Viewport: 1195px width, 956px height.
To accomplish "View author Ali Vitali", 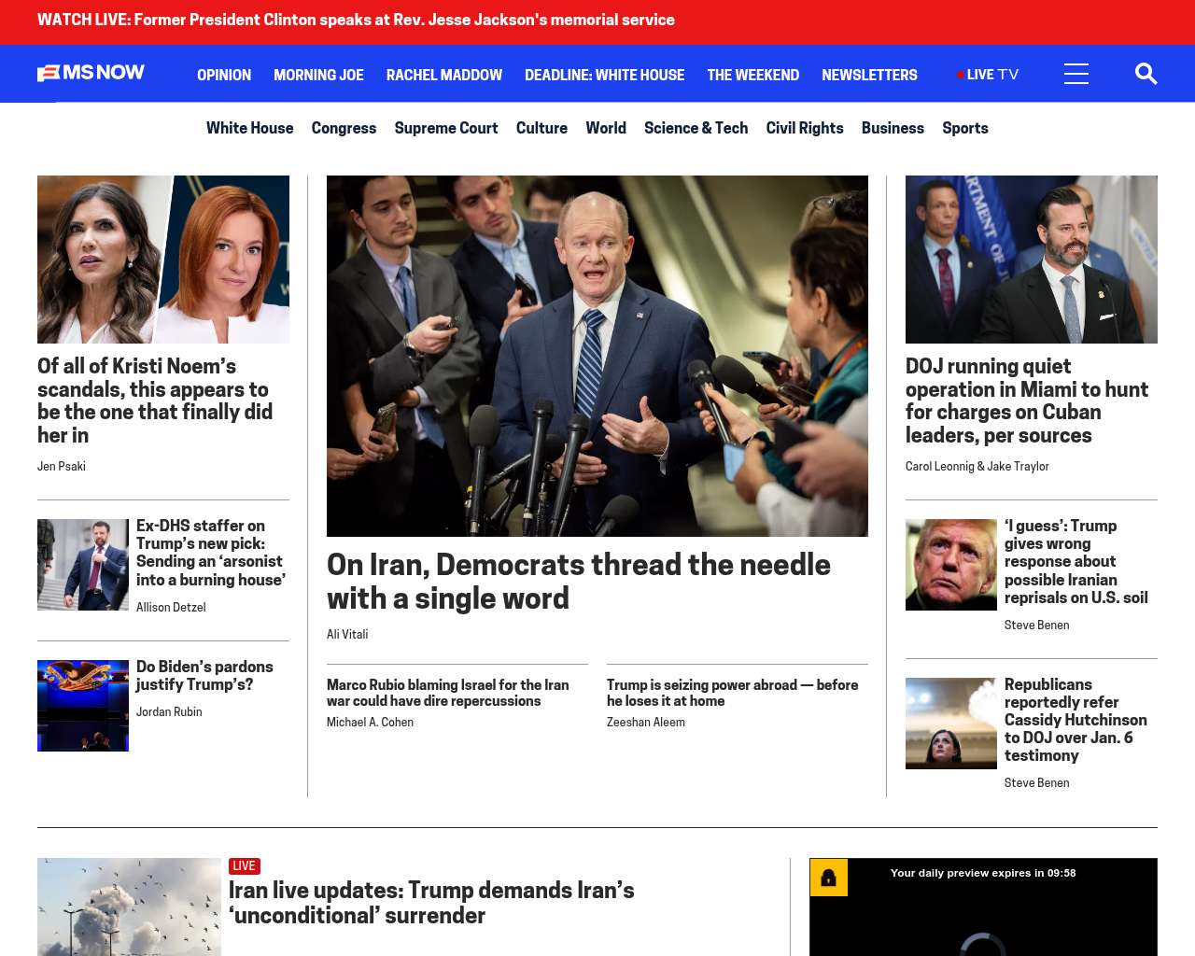I will [347, 634].
